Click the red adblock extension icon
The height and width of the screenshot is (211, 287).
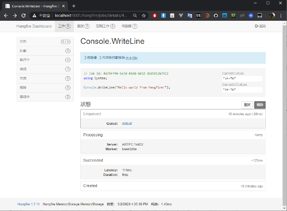click(155, 15)
